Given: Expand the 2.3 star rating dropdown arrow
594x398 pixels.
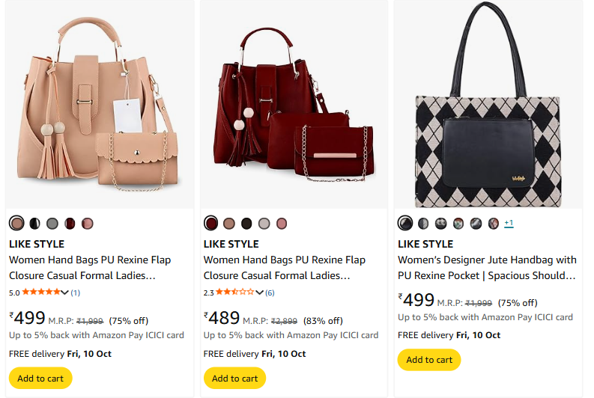Looking at the screenshot, I should tap(260, 293).
